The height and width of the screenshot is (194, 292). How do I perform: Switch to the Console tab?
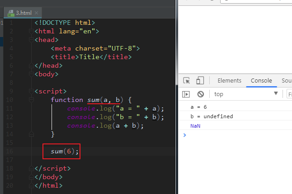[261, 80]
